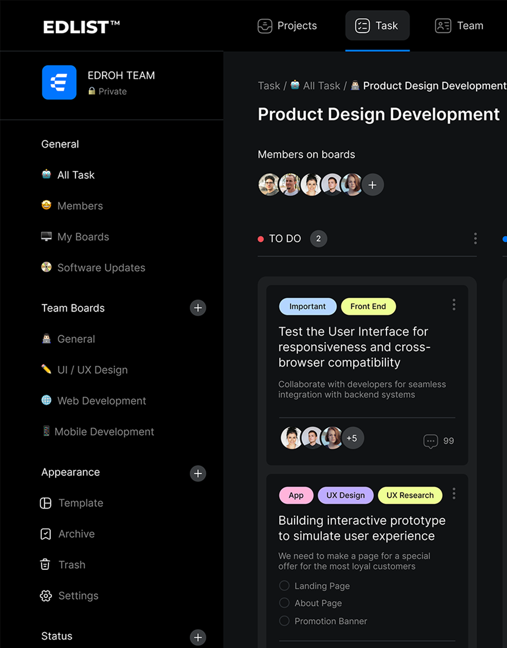
Task: Click technologist icon beside General board
Action: click(46, 338)
